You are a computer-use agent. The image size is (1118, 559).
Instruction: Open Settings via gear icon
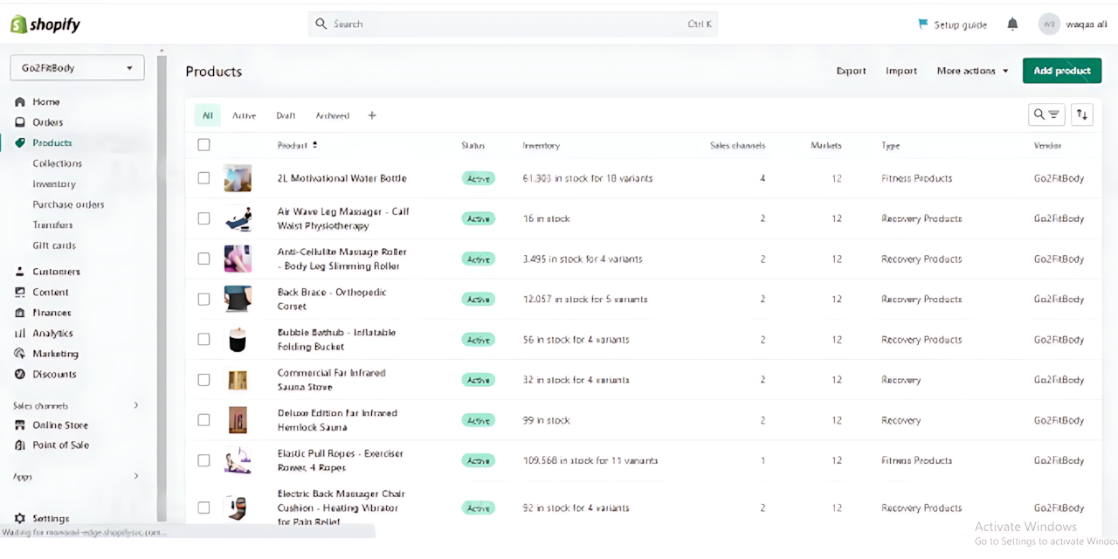click(20, 518)
